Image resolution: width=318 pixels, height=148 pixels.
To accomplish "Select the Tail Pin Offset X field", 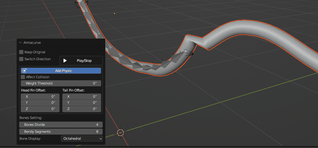I will point(82,96).
